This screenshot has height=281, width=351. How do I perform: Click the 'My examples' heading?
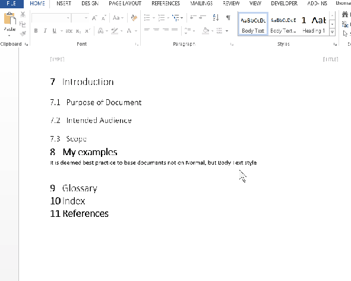tap(90, 152)
